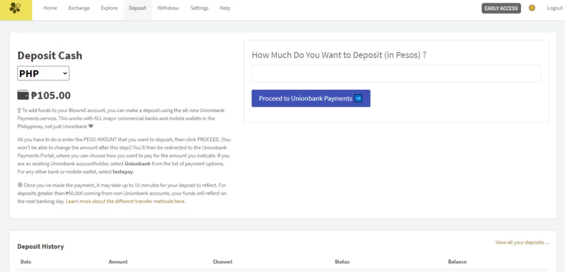Image resolution: width=565 pixels, height=272 pixels.
Task: Open Settings from navigation bar
Action: click(199, 8)
